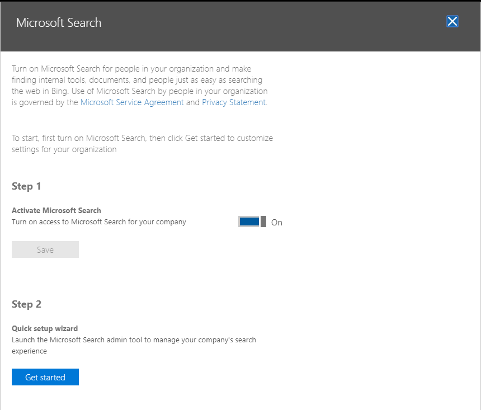Click 'Launch the Microsoft Search admin tool' text

pos(134,345)
